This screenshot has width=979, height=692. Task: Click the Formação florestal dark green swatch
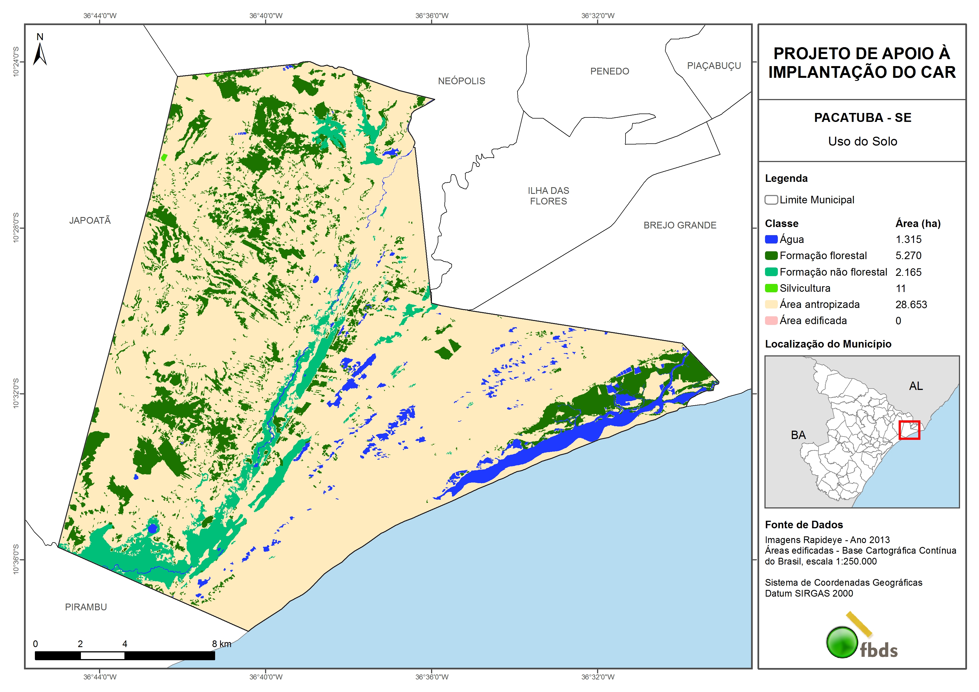pyautogui.click(x=771, y=256)
